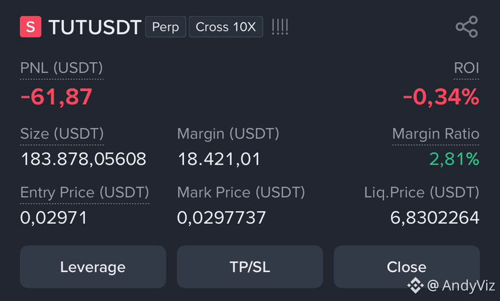
Task: Click the red S short-position badge
Action: pyautogui.click(x=31, y=27)
